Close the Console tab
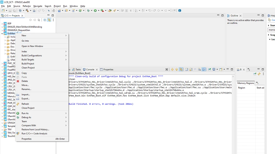 point(97,70)
